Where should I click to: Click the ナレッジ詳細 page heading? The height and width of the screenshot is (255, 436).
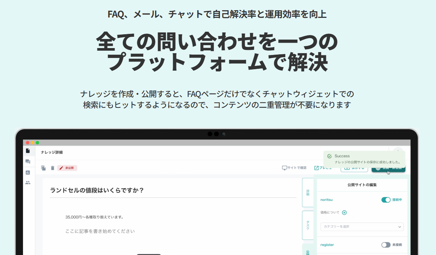coord(52,152)
